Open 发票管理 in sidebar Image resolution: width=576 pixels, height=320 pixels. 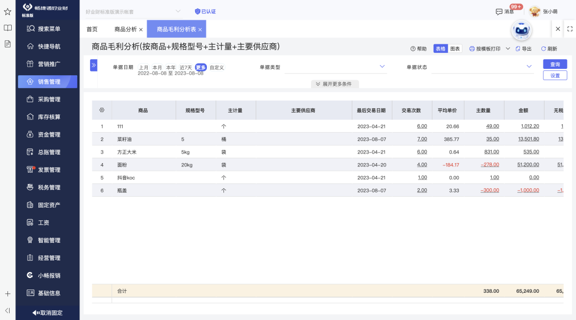click(48, 170)
